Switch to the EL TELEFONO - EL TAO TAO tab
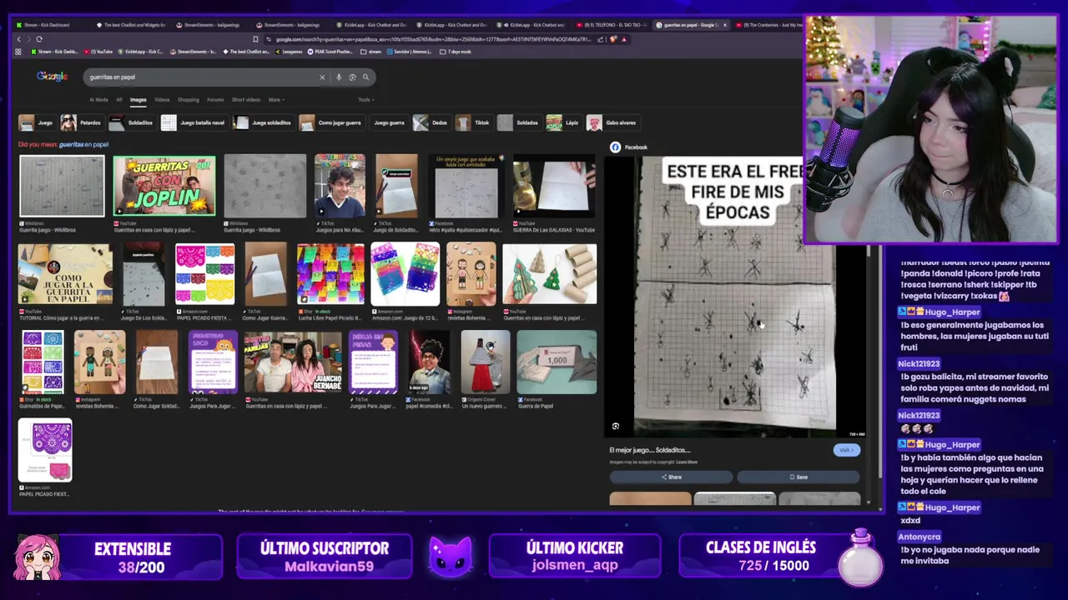The width and height of the screenshot is (1068, 600). [613, 25]
